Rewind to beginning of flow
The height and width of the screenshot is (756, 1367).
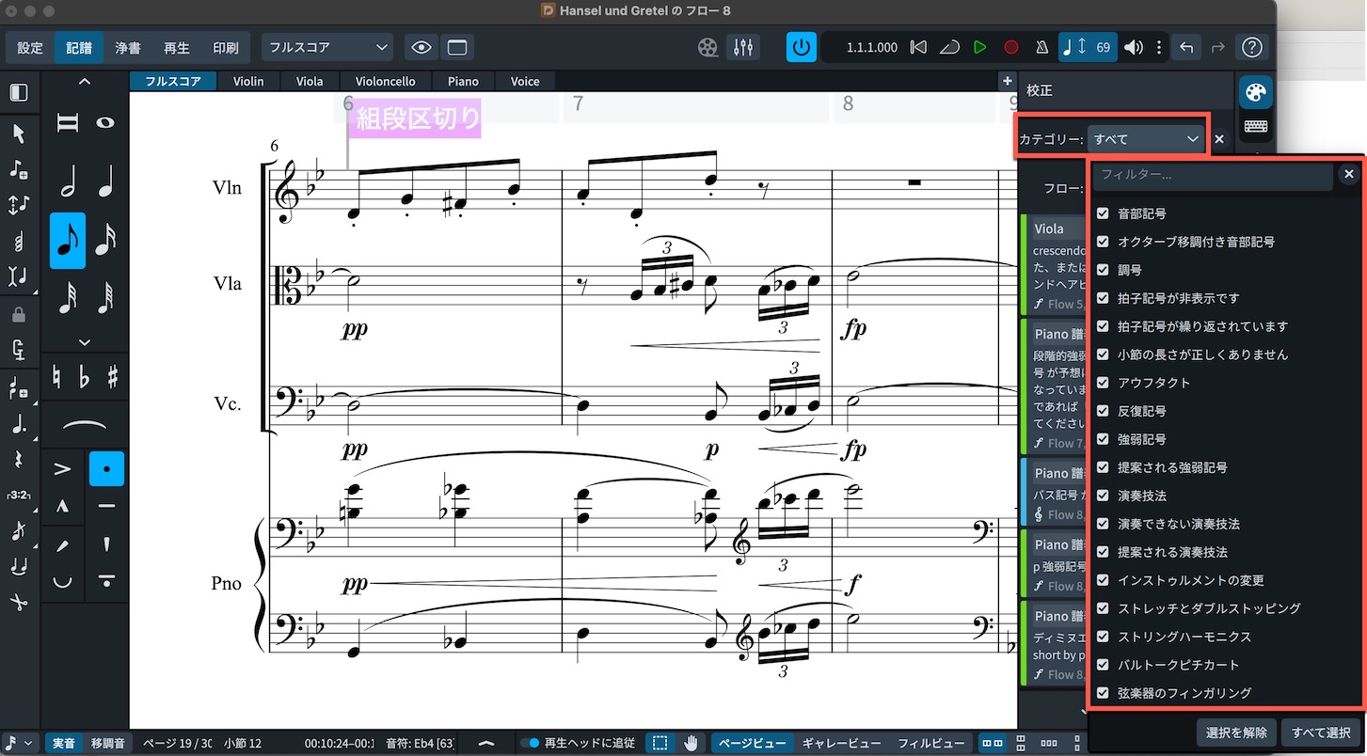[x=919, y=47]
